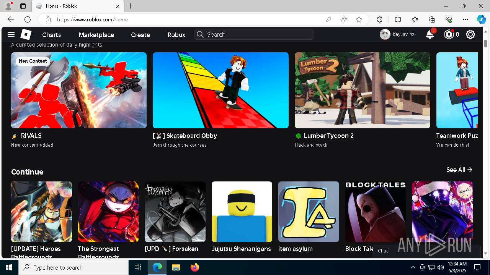
Task: Refresh the Roblox page
Action: click(28, 19)
